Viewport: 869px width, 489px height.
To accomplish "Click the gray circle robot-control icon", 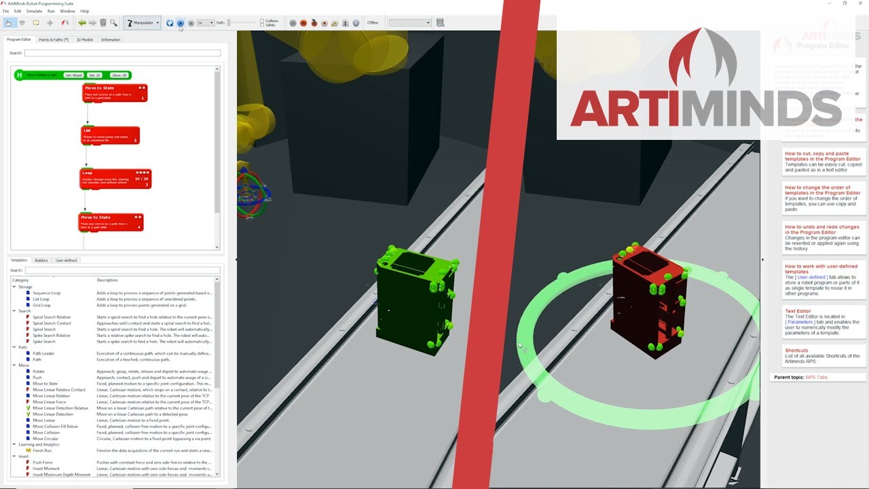I will 293,22.
